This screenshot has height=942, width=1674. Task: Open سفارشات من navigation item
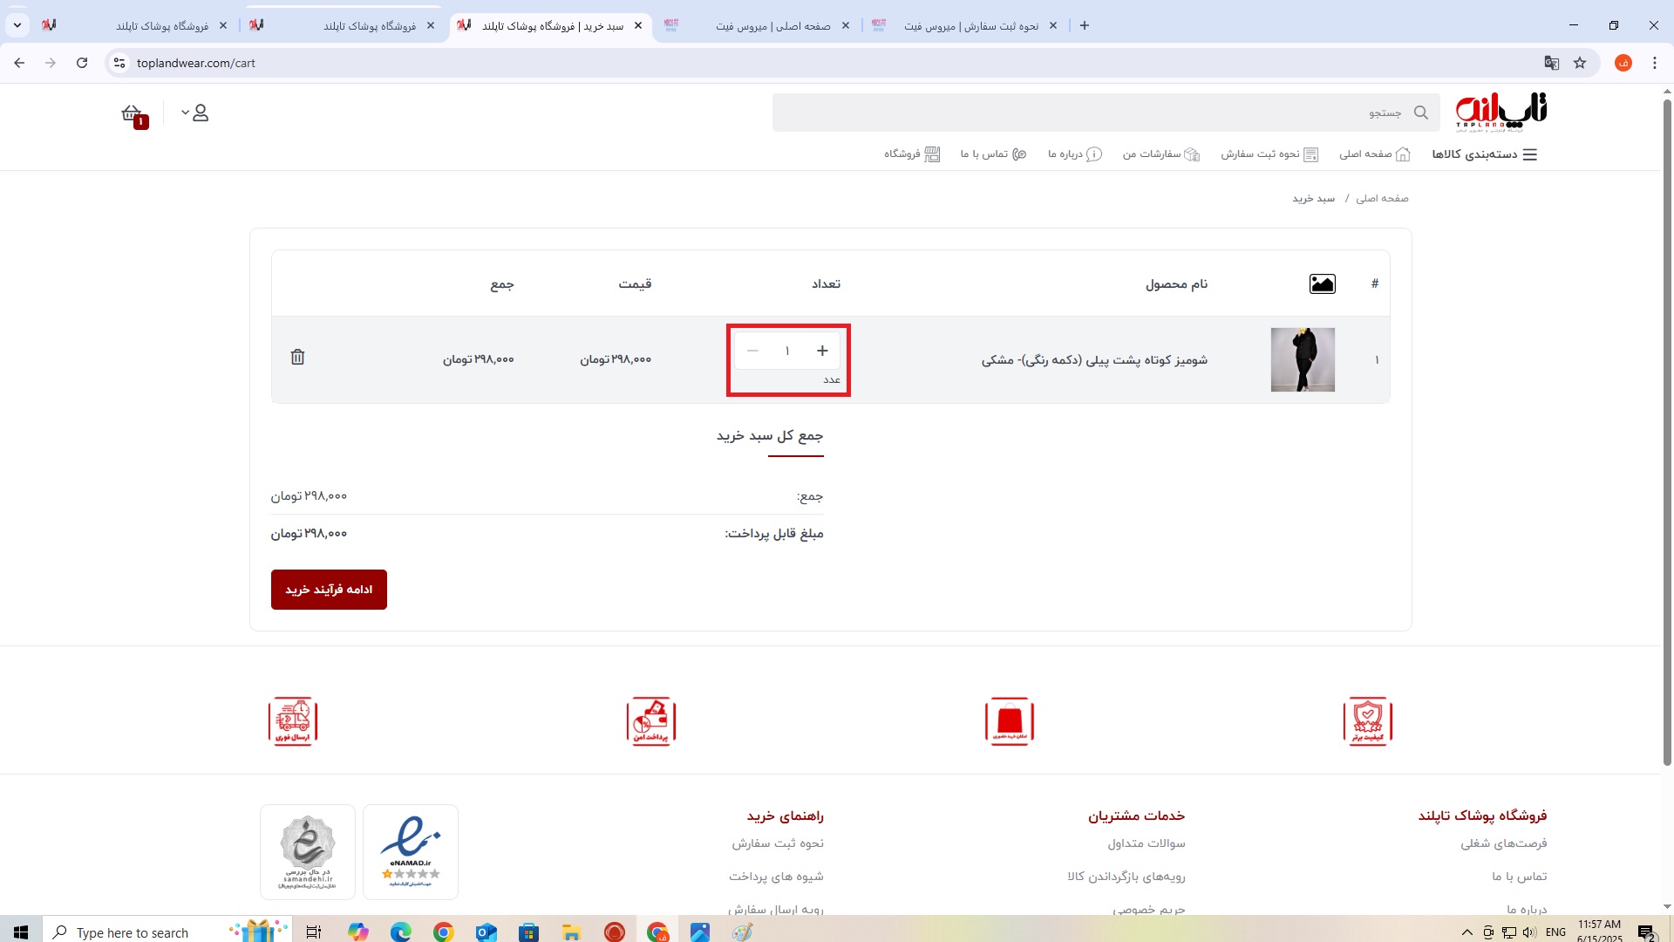tap(1161, 154)
